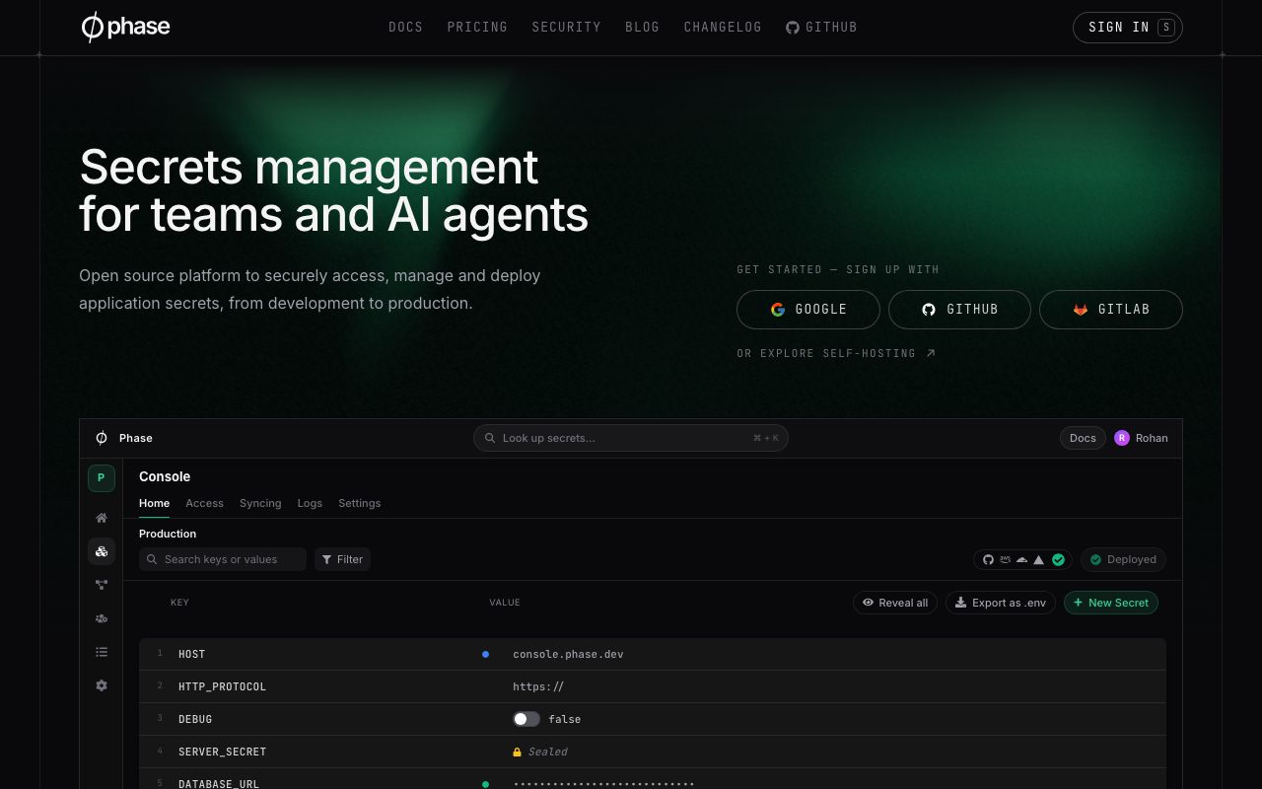Screen dimensions: 1262x789
Task: Click the Vercel triangle icon in the sync pill
Action: click(x=1038, y=559)
